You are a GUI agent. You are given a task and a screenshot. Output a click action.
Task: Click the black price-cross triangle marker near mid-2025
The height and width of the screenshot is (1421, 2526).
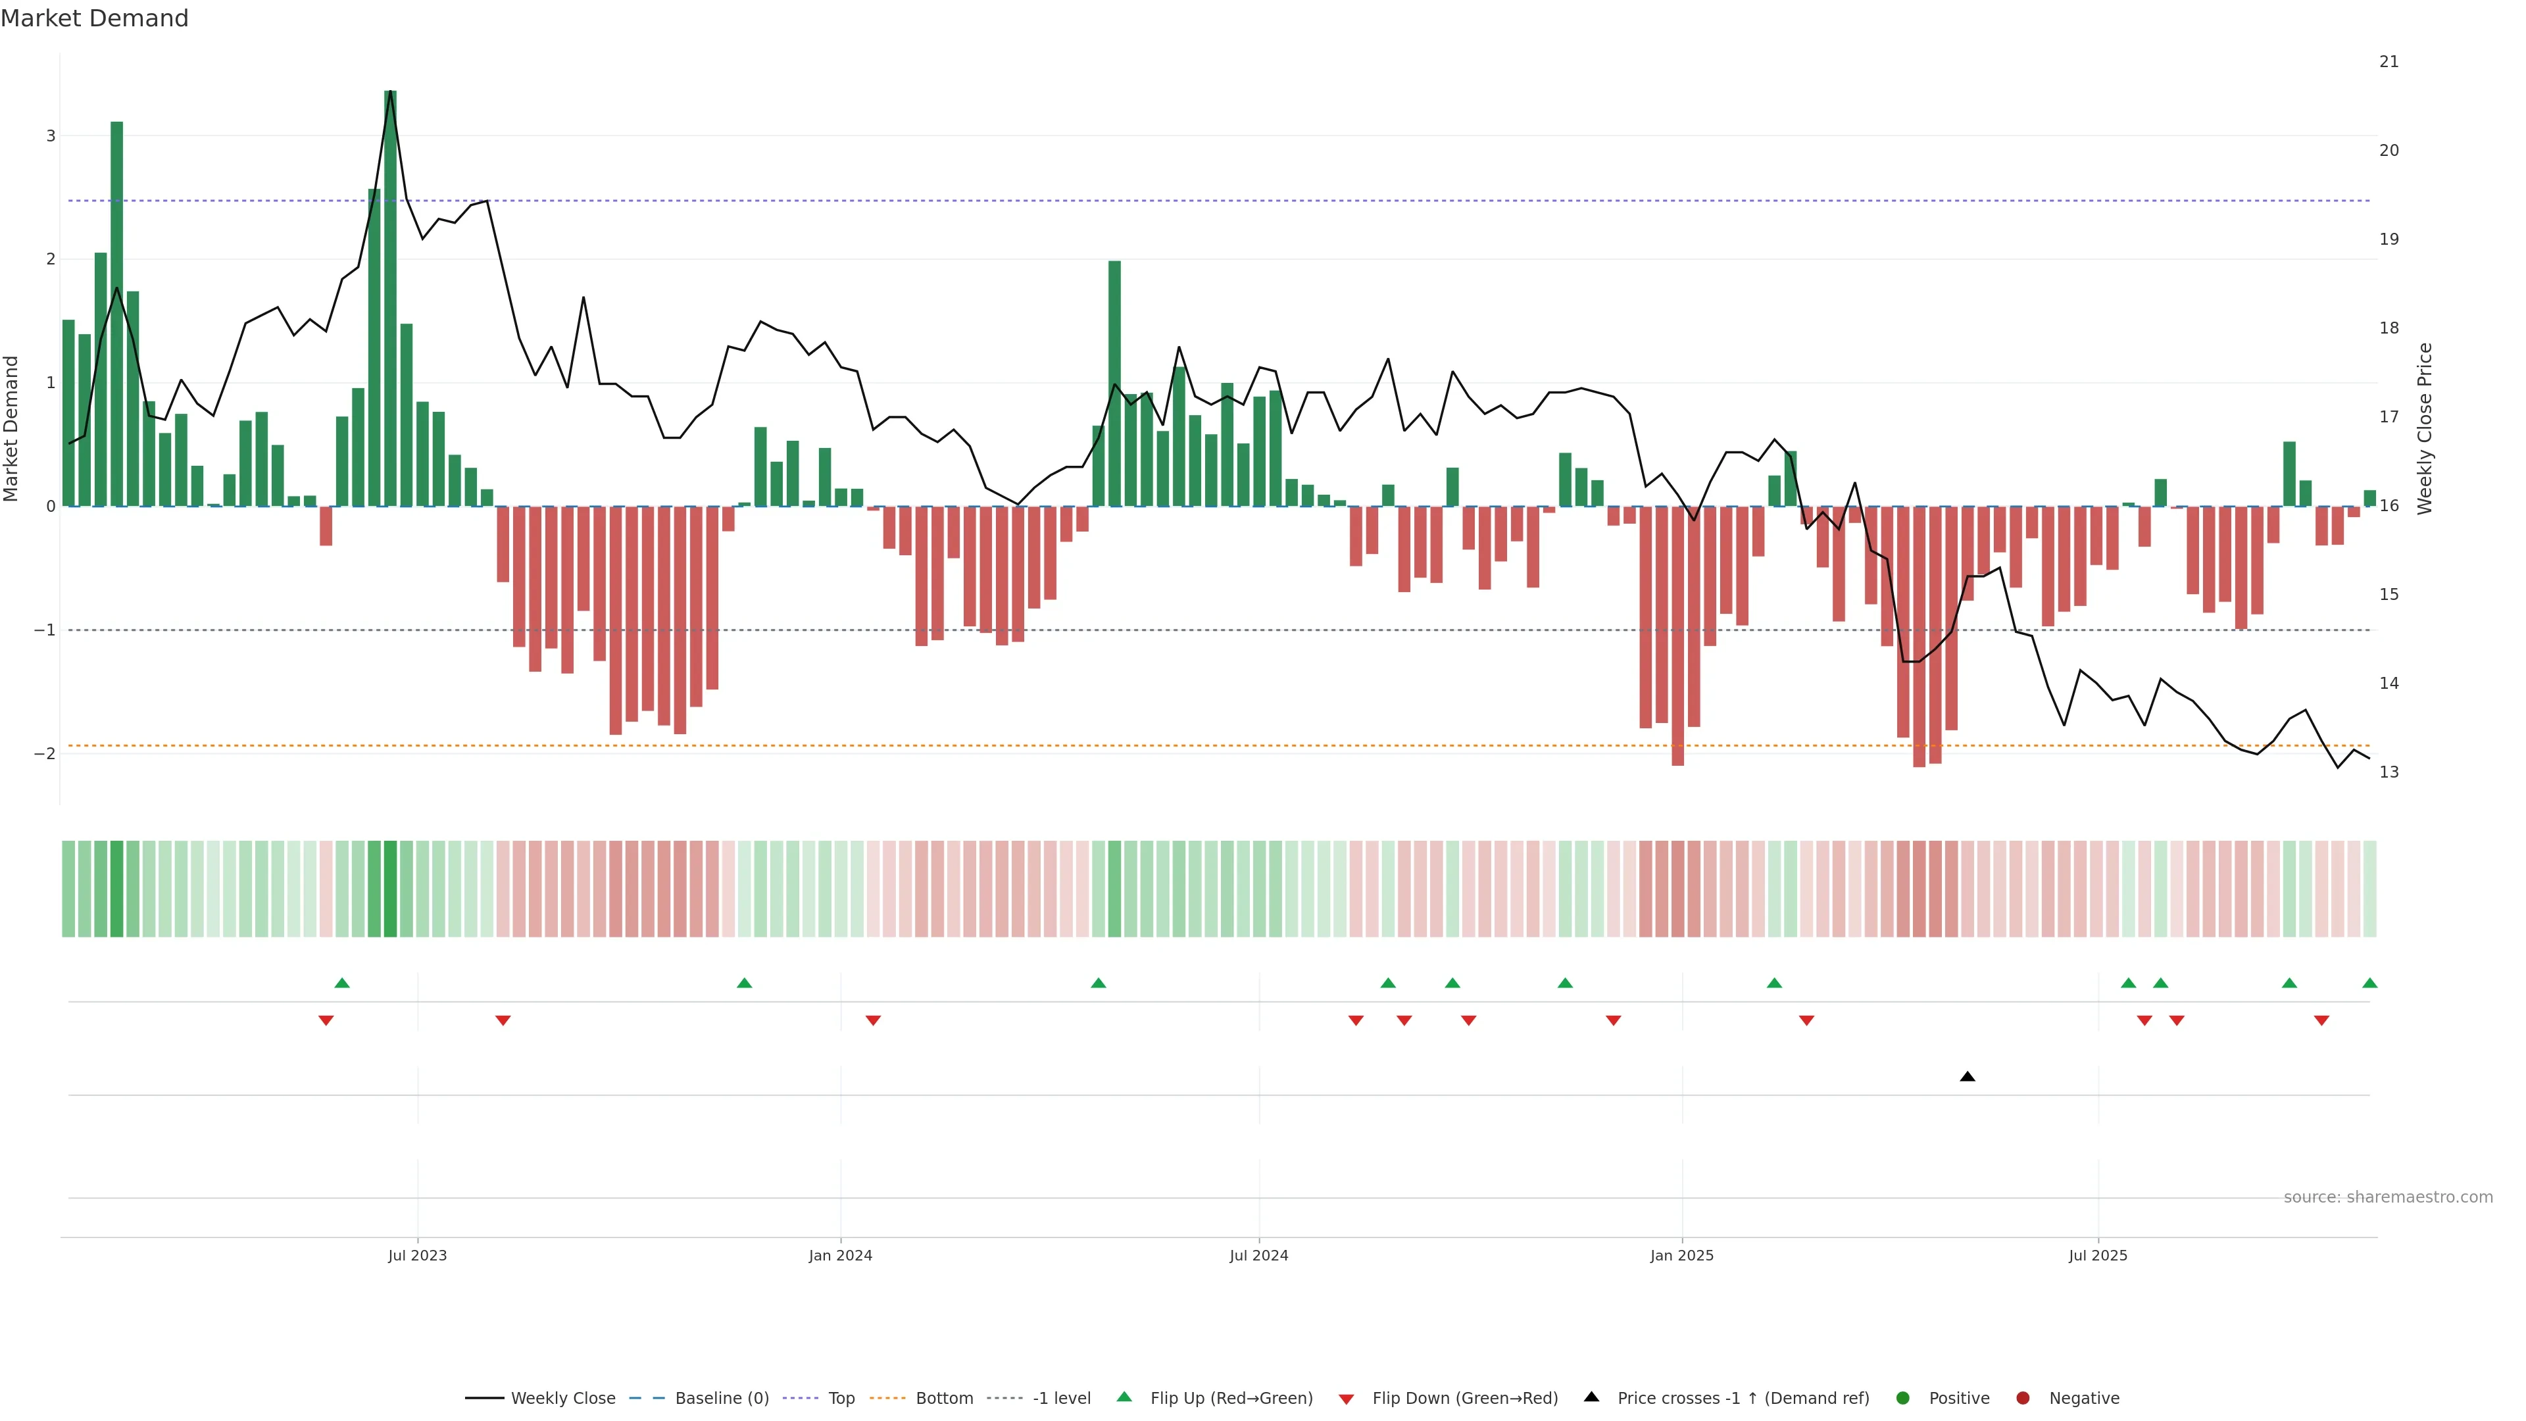1967,1077
